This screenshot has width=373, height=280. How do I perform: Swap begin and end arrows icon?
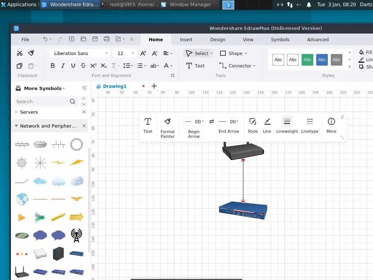[x=212, y=122]
